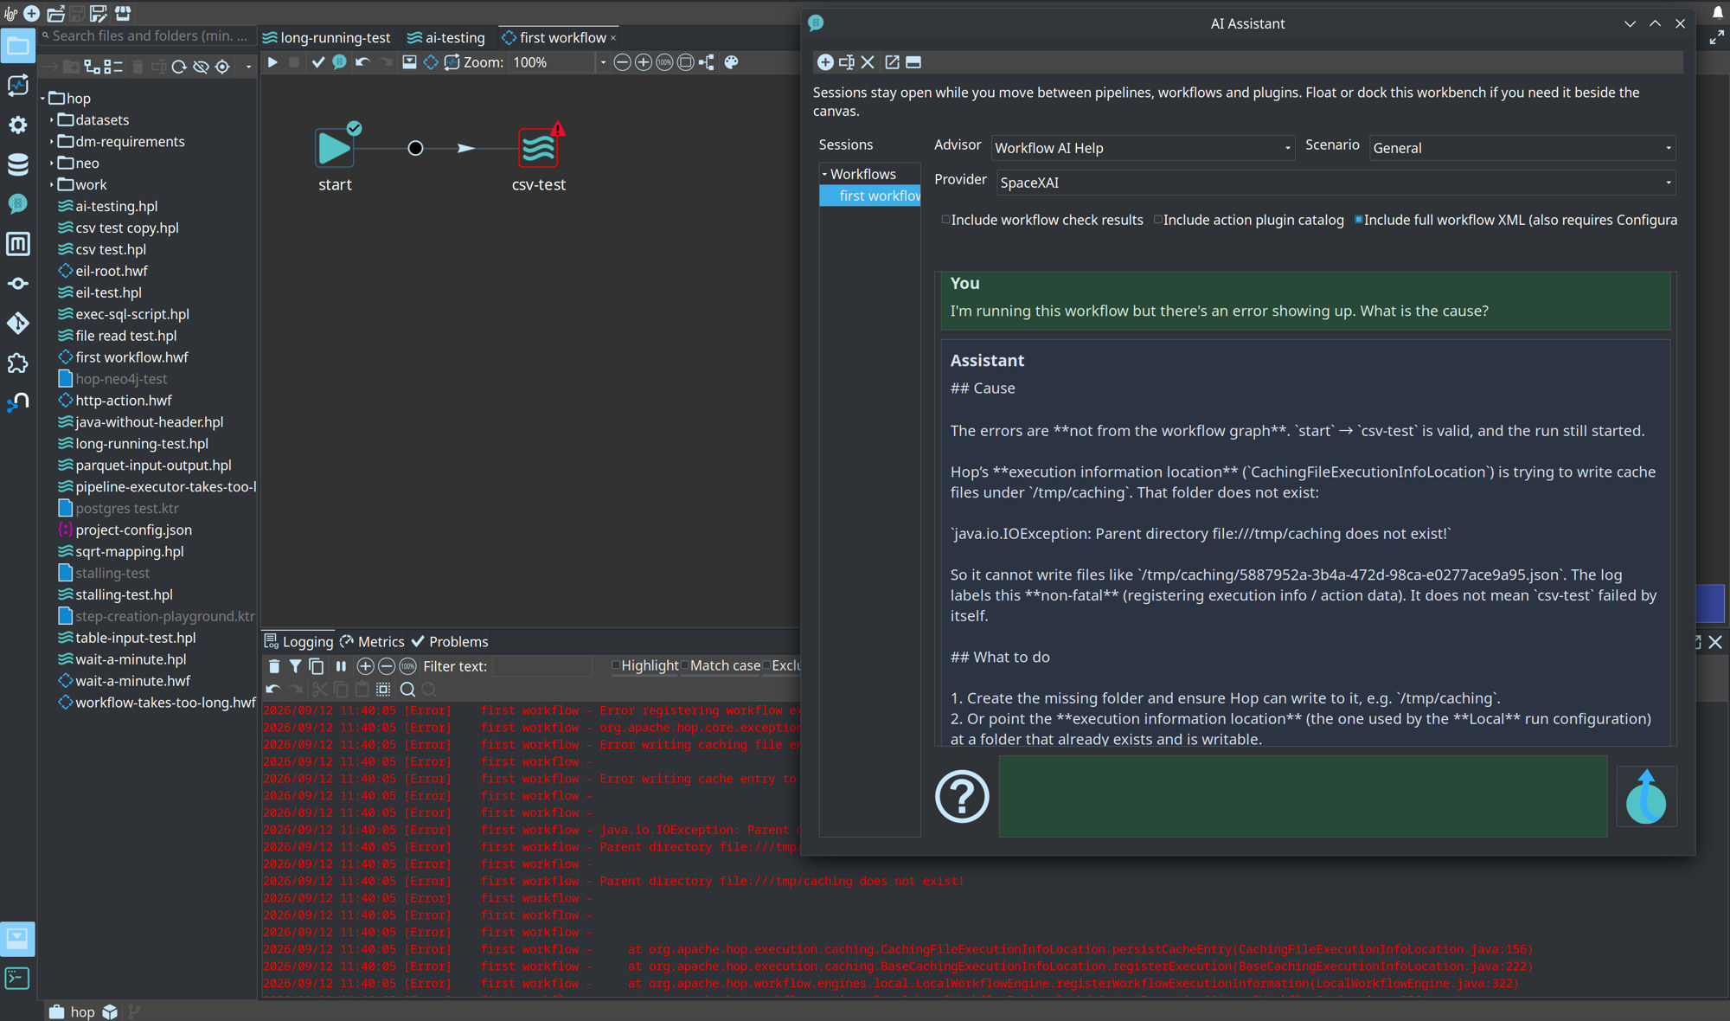
Task: Click the Open file folder icon
Action: [55, 13]
